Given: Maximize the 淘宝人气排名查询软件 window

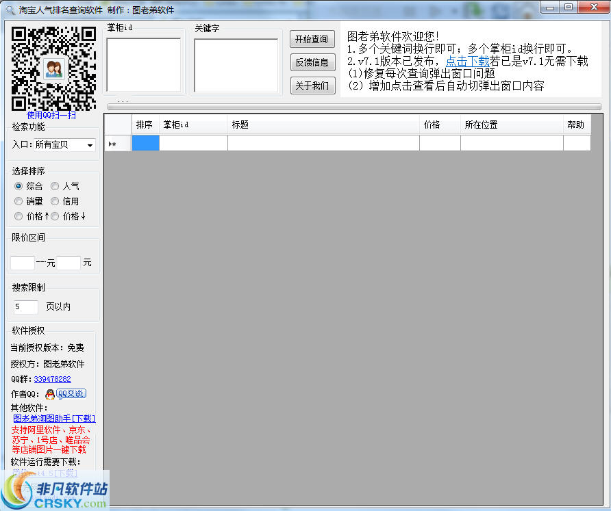Looking at the screenshot, I should point(569,8).
